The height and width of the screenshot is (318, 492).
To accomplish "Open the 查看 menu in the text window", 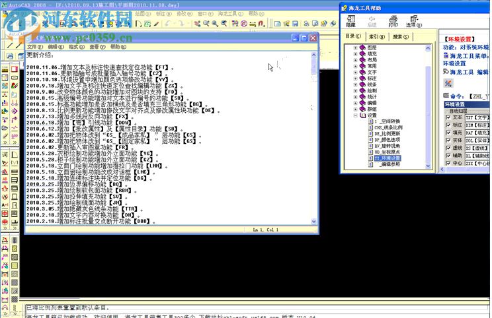I will [97, 47].
